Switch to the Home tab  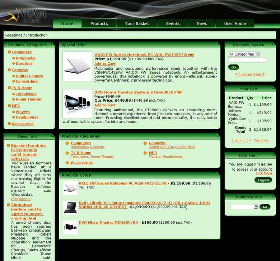pyautogui.click(x=67, y=24)
